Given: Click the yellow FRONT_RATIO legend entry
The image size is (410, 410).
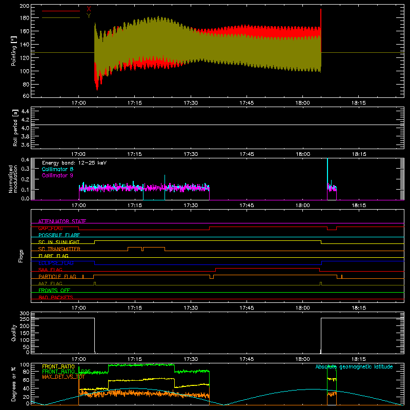Looking at the screenshot, I should 58,366.
